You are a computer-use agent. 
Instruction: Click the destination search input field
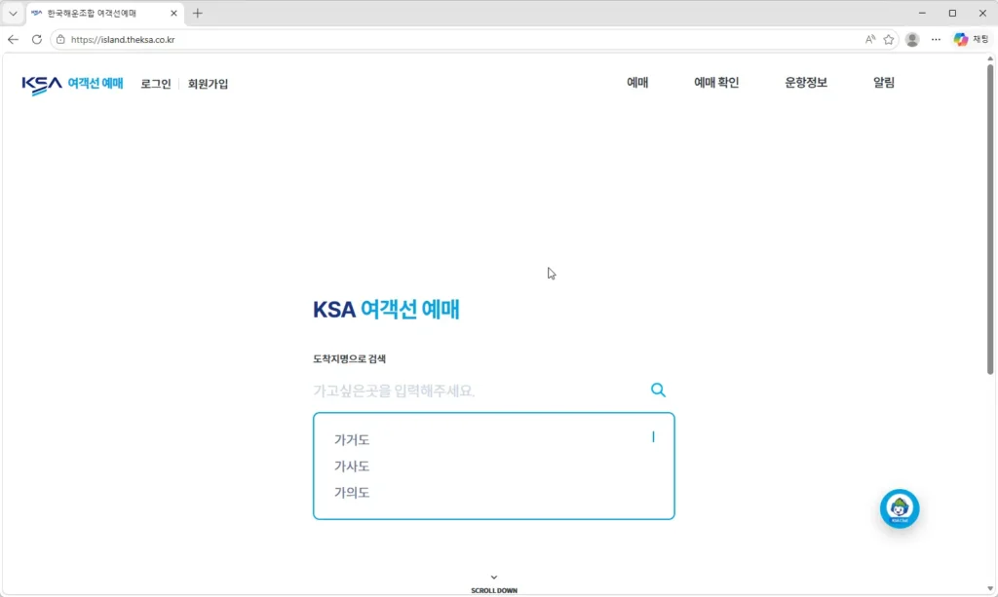[478, 391]
